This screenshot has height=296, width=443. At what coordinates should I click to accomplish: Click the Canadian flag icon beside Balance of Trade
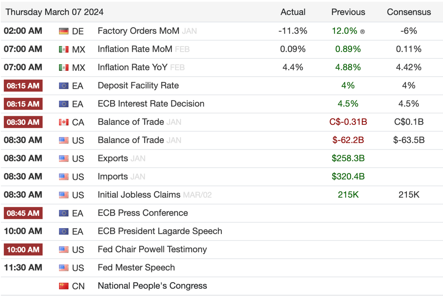coord(63,122)
